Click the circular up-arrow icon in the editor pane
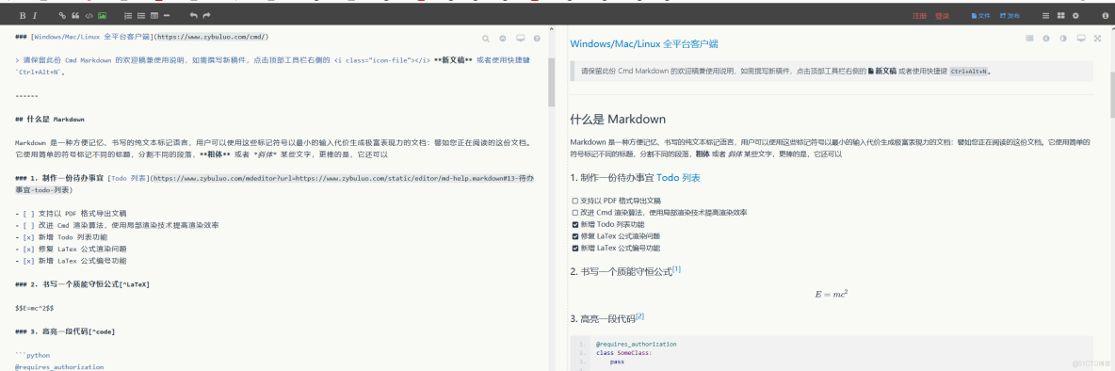The width and height of the screenshot is (1115, 371). (503, 39)
